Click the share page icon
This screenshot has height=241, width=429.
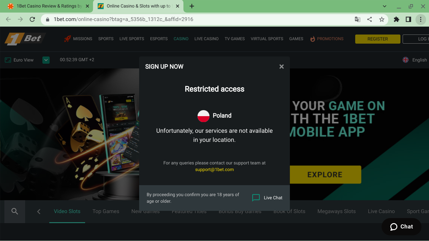click(370, 19)
